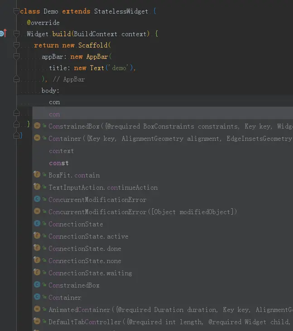The width and height of the screenshot is (293, 331).
Task: Pick the 'context' completion suggestion
Action: pos(163,151)
